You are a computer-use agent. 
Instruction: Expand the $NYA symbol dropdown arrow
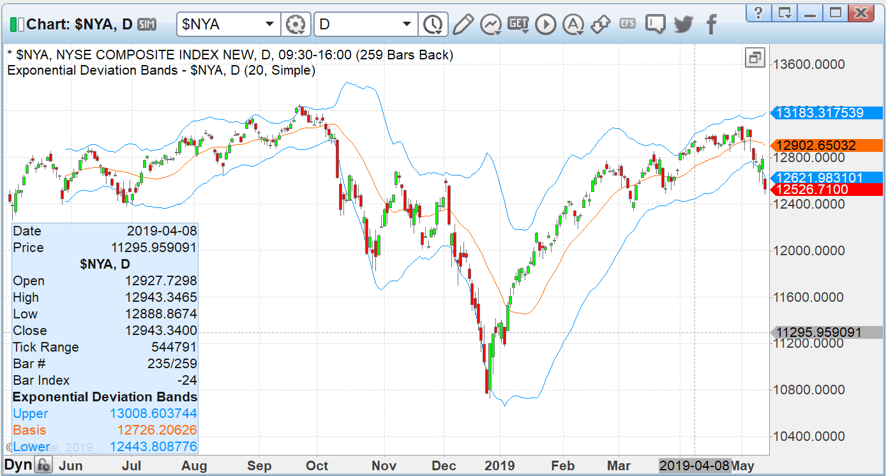269,24
